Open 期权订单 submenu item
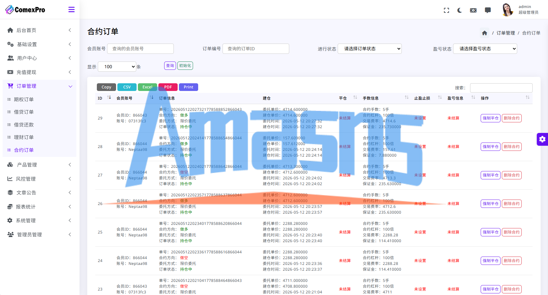The width and height of the screenshot is (548, 295). point(24,100)
